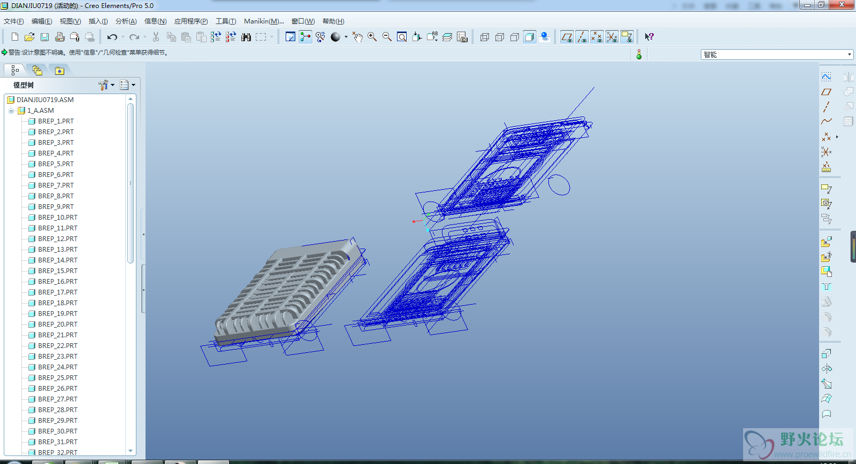Click the appearance sphere color swatch
The image size is (856, 464).
point(335,37)
